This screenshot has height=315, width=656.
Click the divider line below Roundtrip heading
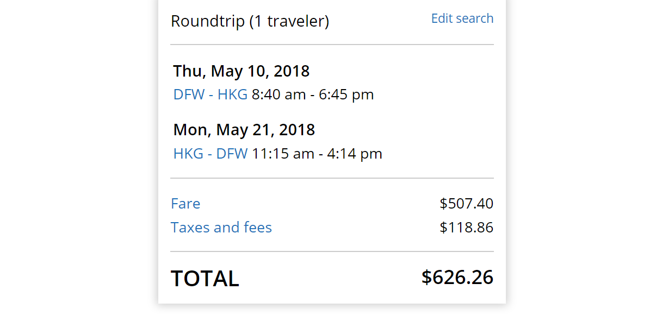coord(332,45)
